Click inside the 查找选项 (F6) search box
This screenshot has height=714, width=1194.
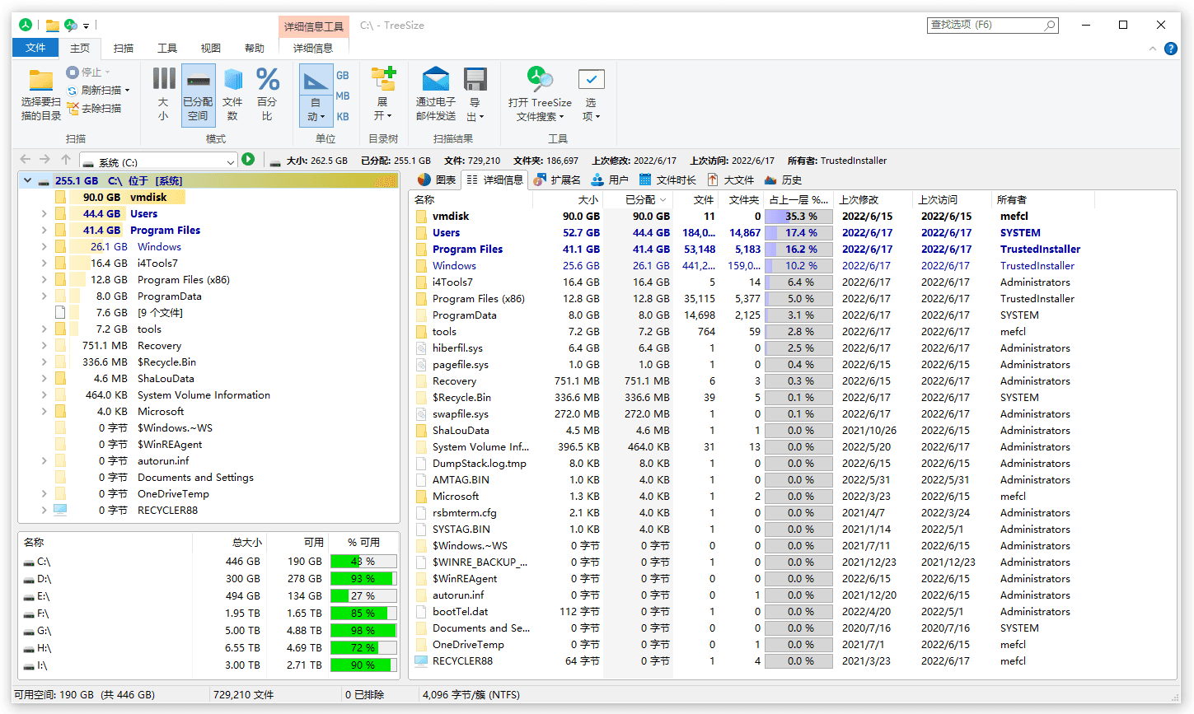pos(986,25)
